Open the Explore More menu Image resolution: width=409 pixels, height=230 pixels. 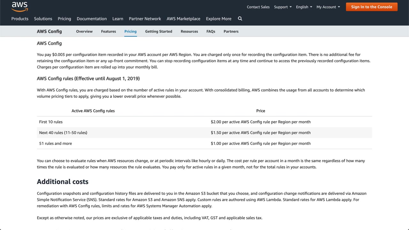tap(219, 19)
